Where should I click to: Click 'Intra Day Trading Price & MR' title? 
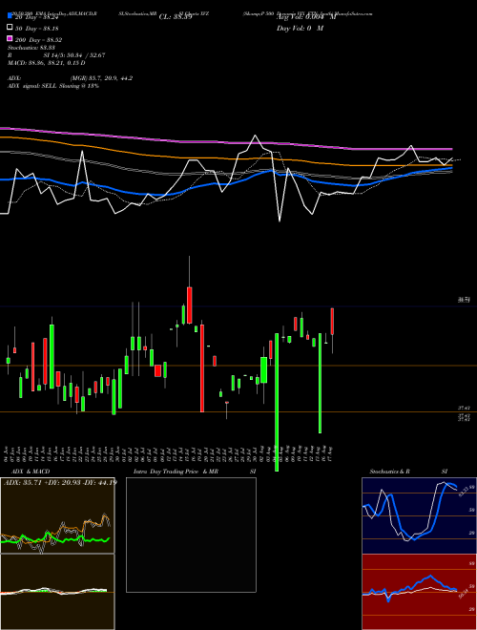click(x=176, y=472)
